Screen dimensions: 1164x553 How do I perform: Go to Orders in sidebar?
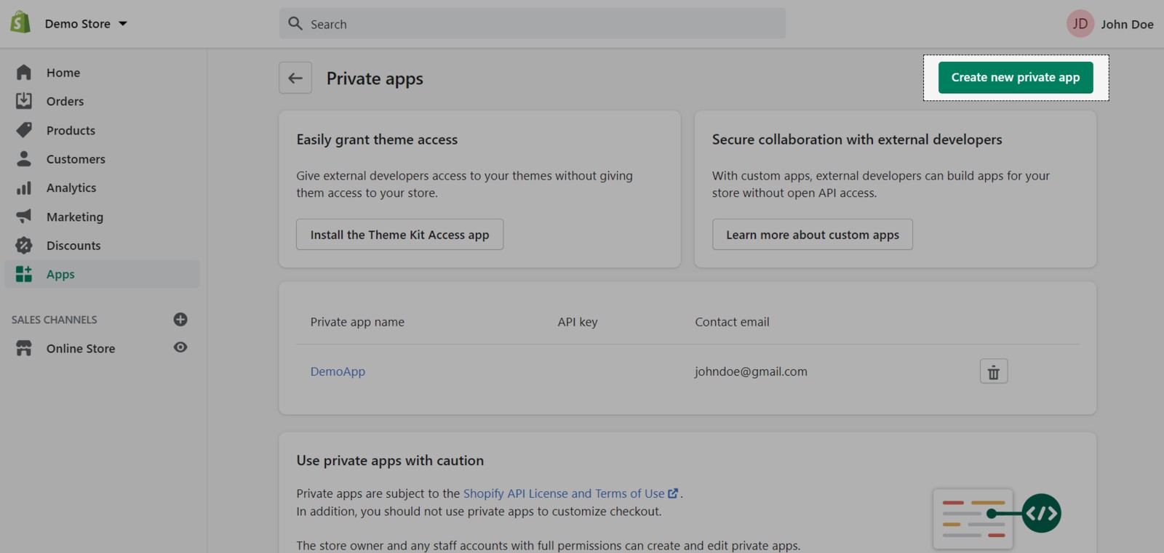65,102
